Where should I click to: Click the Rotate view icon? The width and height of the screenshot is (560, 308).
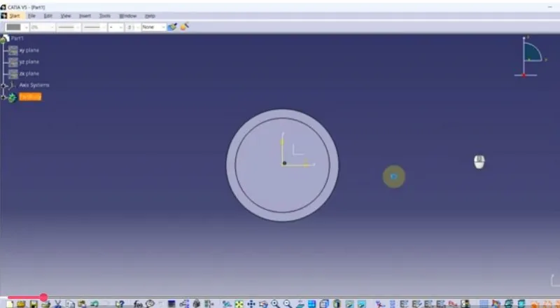click(x=263, y=304)
